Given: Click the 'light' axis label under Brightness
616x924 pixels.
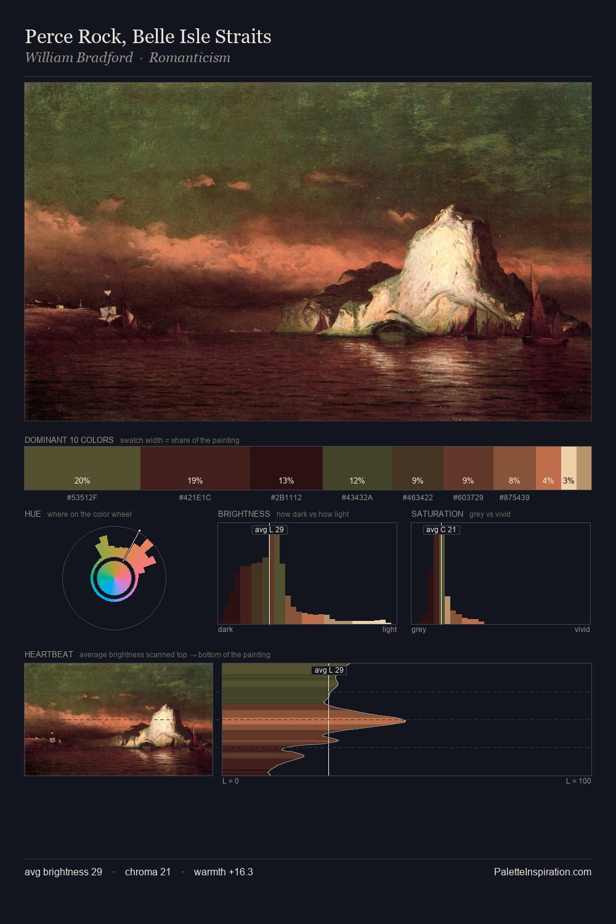Looking at the screenshot, I should coord(389,630).
